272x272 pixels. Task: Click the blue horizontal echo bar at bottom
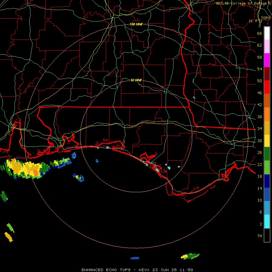pyautogui.click(x=135, y=258)
